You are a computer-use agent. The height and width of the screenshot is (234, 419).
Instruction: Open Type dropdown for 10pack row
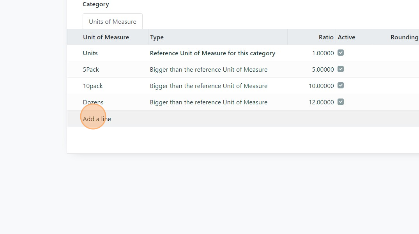[x=209, y=86]
